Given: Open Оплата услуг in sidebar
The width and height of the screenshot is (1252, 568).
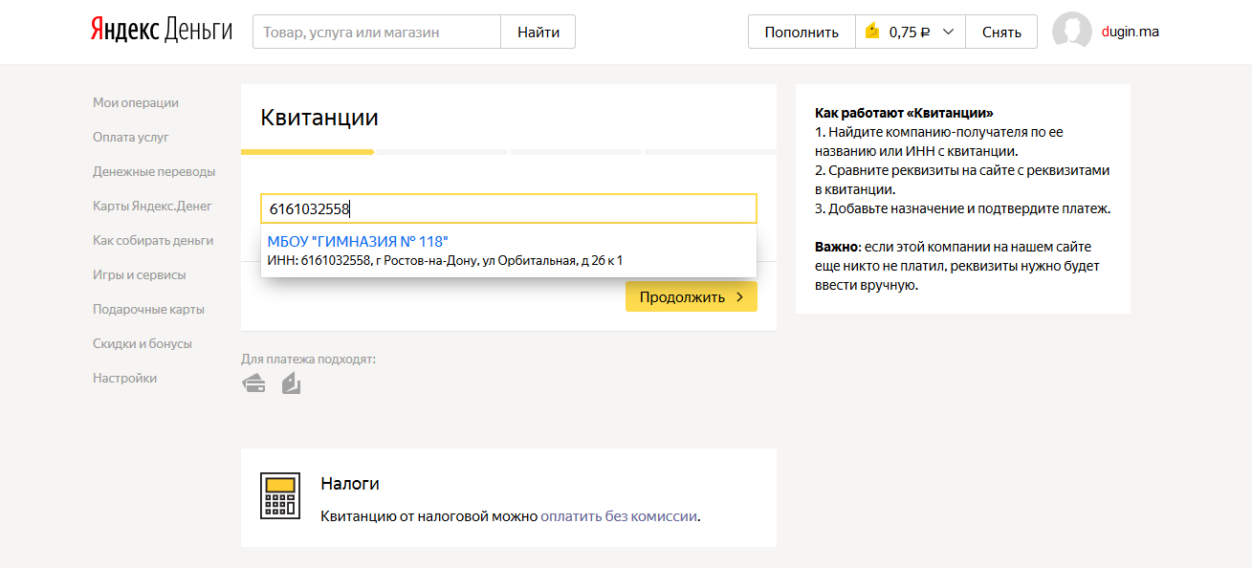Looking at the screenshot, I should tap(131, 137).
